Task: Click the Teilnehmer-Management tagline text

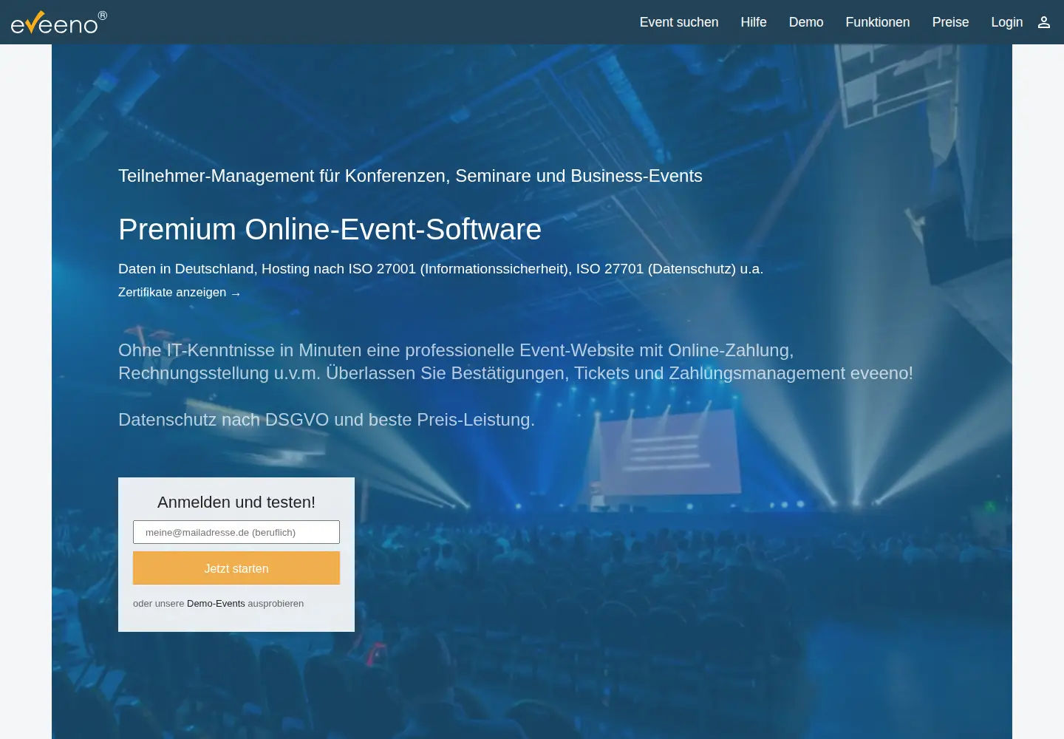Action: (x=410, y=176)
